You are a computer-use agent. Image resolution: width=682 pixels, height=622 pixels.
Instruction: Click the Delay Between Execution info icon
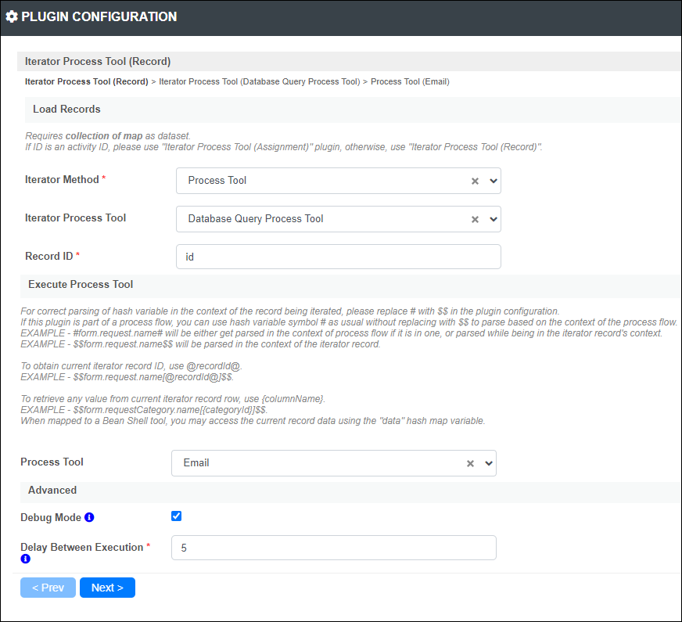[x=26, y=559]
